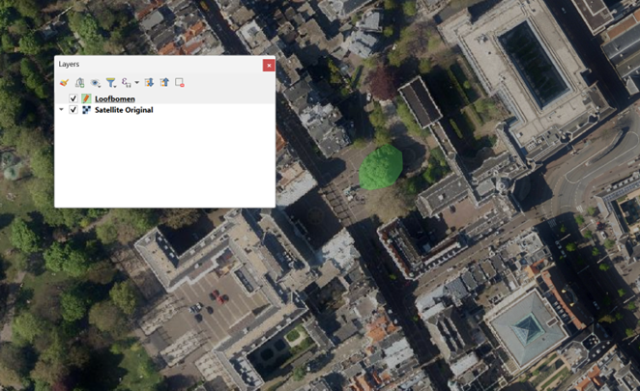The image size is (640, 391).
Task: Select the Loofbomen layer name
Action: pyautogui.click(x=114, y=98)
